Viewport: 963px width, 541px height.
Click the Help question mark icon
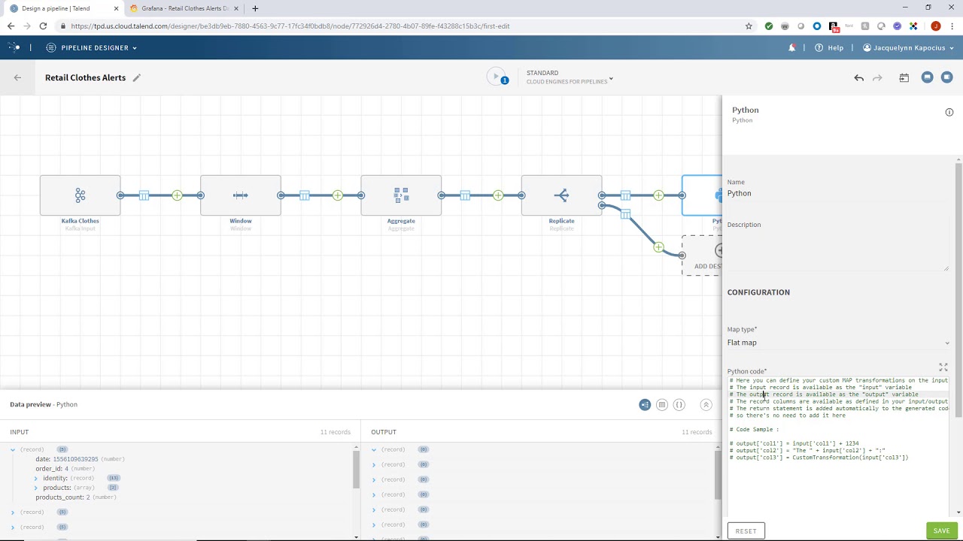(x=819, y=47)
